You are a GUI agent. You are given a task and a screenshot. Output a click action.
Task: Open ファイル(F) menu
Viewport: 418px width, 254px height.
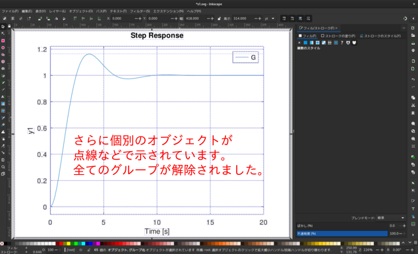(x=10, y=11)
